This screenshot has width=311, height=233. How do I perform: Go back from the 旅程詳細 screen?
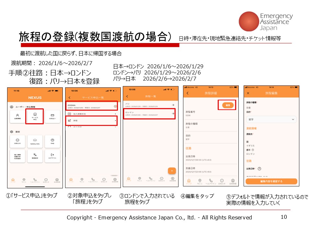(x=188, y=93)
